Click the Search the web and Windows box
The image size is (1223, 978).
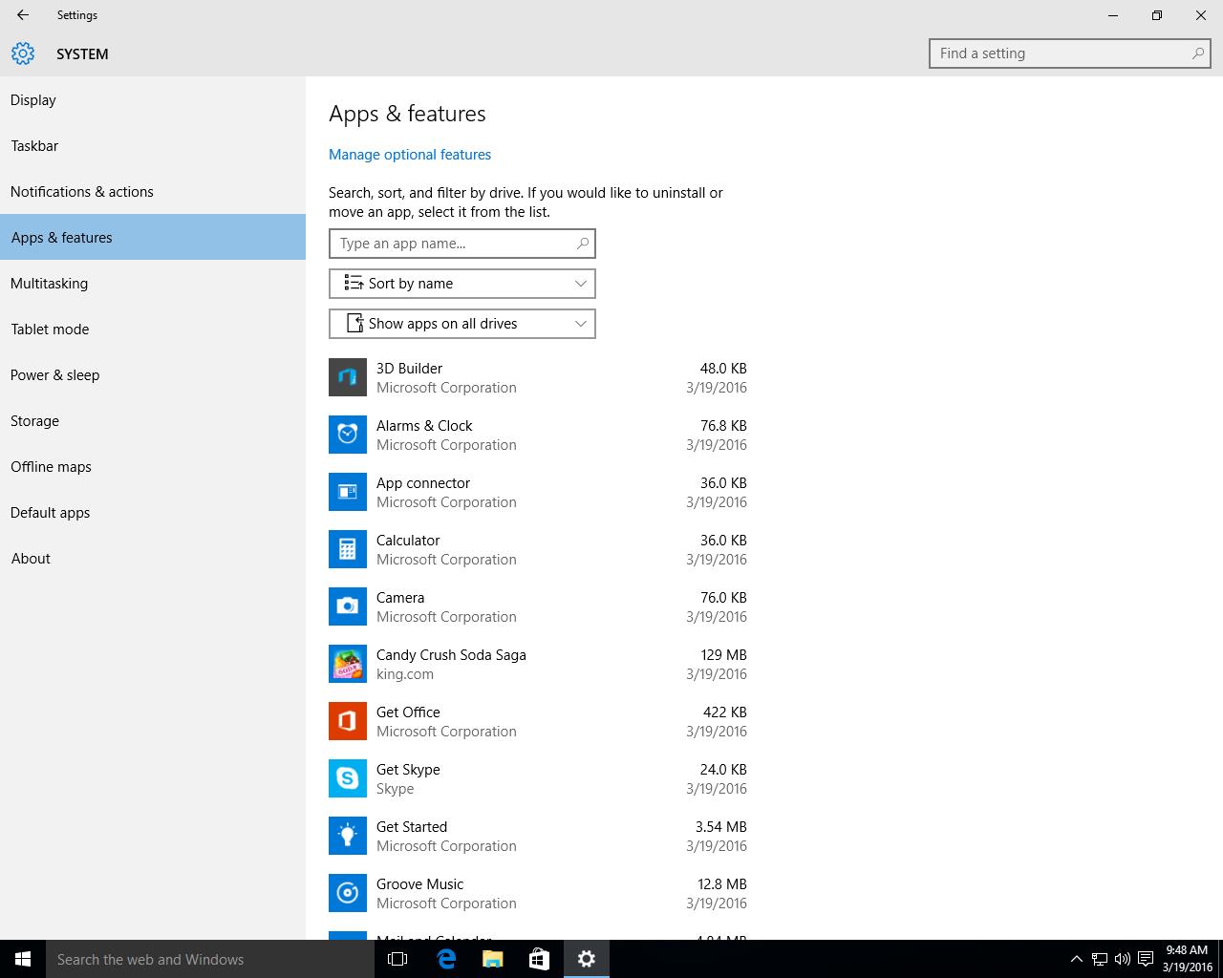coord(210,959)
